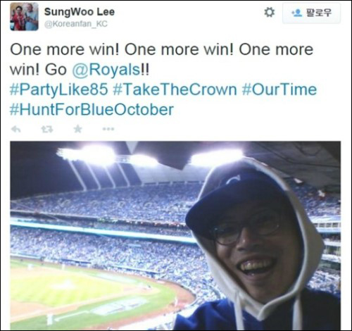Open the gear settings dropdown
The height and width of the screenshot is (331, 352).
tap(269, 13)
